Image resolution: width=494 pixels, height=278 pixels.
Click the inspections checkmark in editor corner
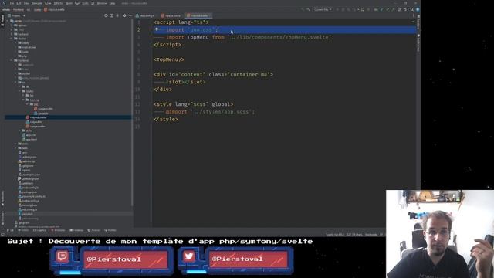[413, 22]
